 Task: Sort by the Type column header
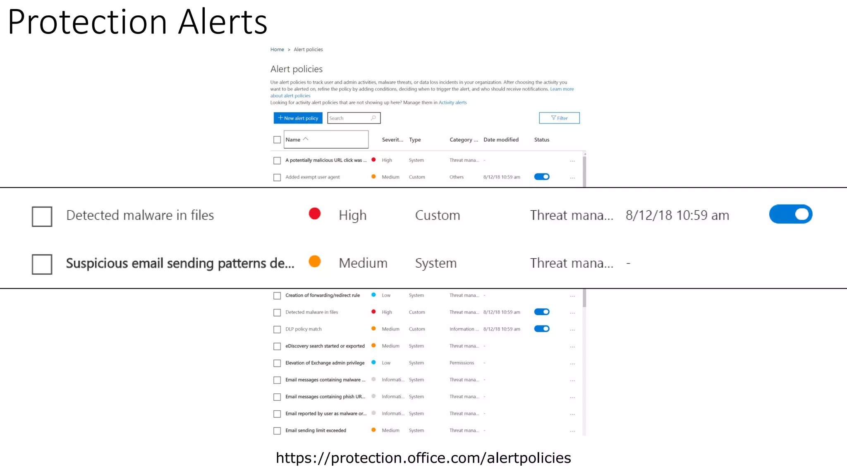415,140
